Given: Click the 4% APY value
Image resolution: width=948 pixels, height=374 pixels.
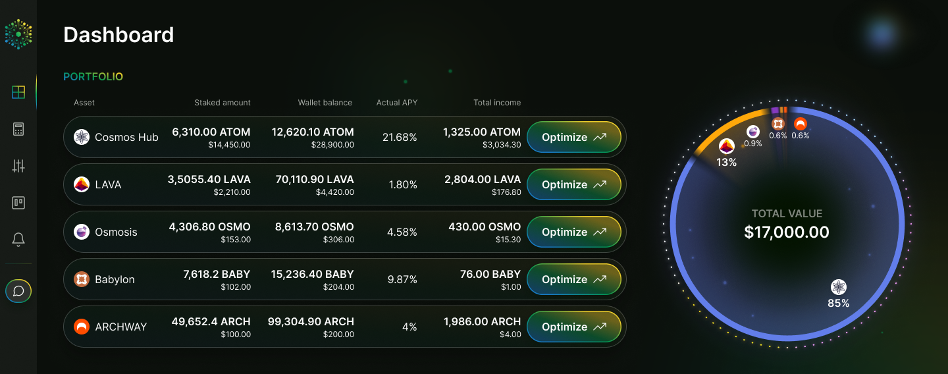Looking at the screenshot, I should (x=409, y=327).
